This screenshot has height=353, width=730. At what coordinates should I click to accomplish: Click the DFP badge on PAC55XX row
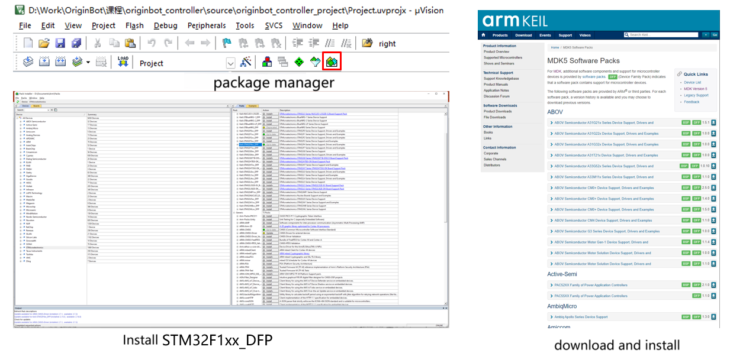point(696,296)
